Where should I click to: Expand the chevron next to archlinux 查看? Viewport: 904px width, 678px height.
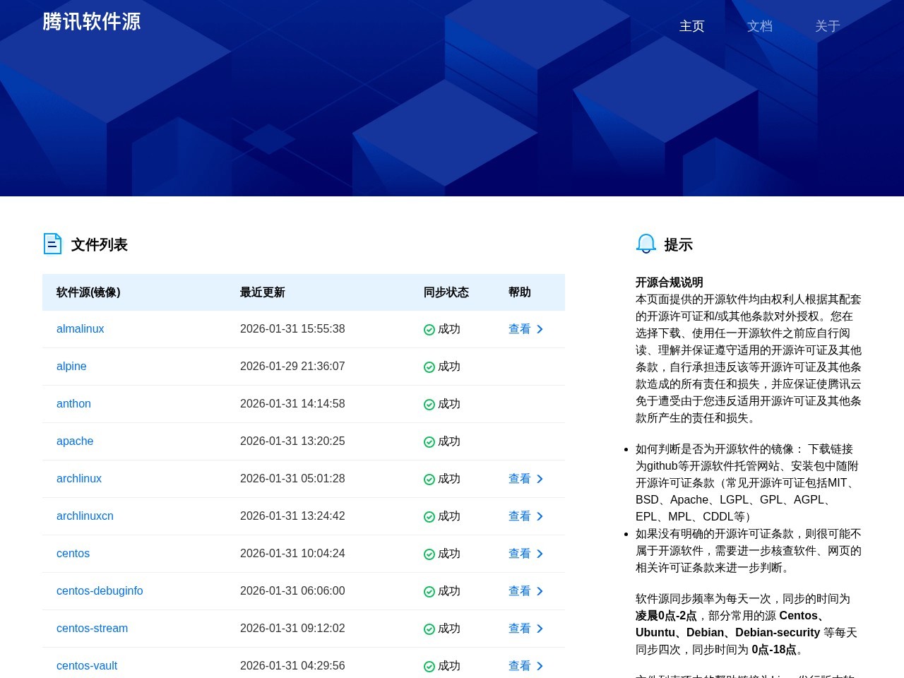tap(540, 479)
